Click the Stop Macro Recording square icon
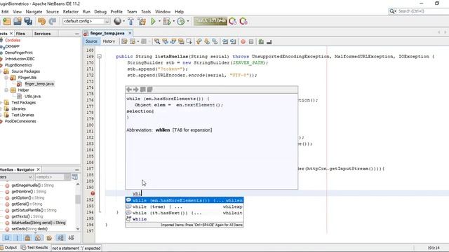 pyautogui.click(x=251, y=42)
